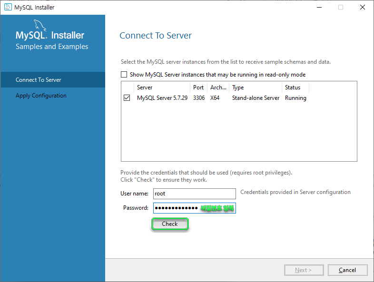Focus the Password field
374x282 pixels.
pos(195,208)
